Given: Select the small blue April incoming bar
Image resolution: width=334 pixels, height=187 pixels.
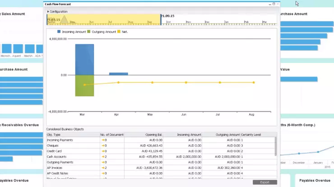Looking at the screenshot, I should 119,74.
